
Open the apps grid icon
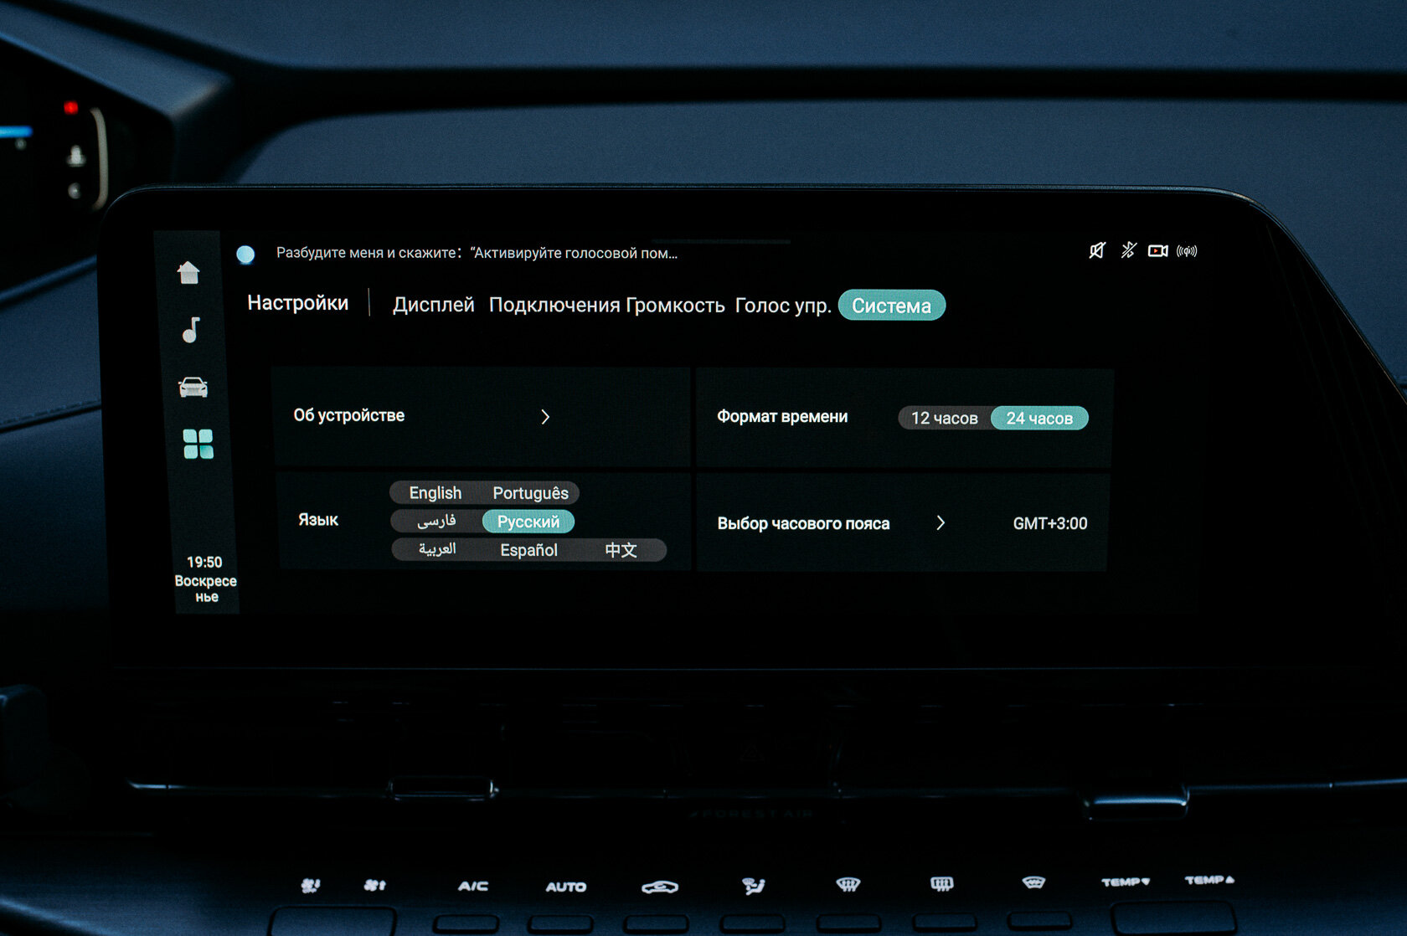pyautogui.click(x=198, y=444)
